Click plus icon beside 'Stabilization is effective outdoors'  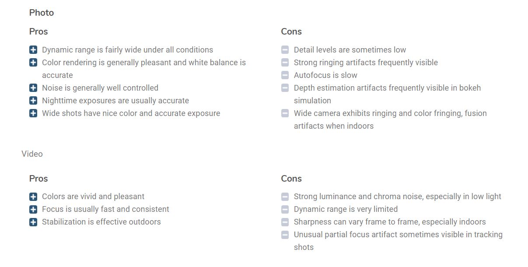coord(33,222)
